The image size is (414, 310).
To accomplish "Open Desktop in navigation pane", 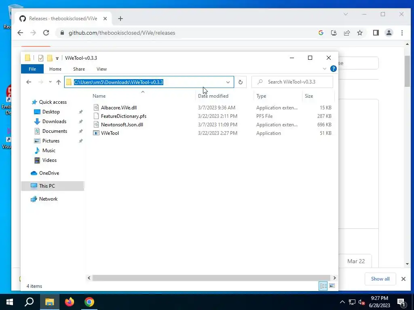I will click(51, 112).
